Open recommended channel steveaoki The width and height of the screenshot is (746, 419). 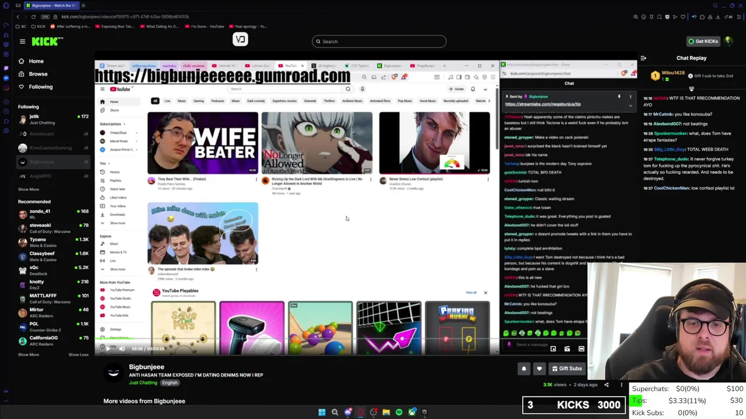[53, 228]
